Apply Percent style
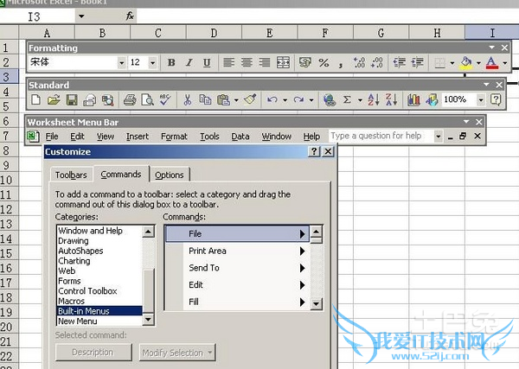Viewport: 519px width, 369px height. 324,62
